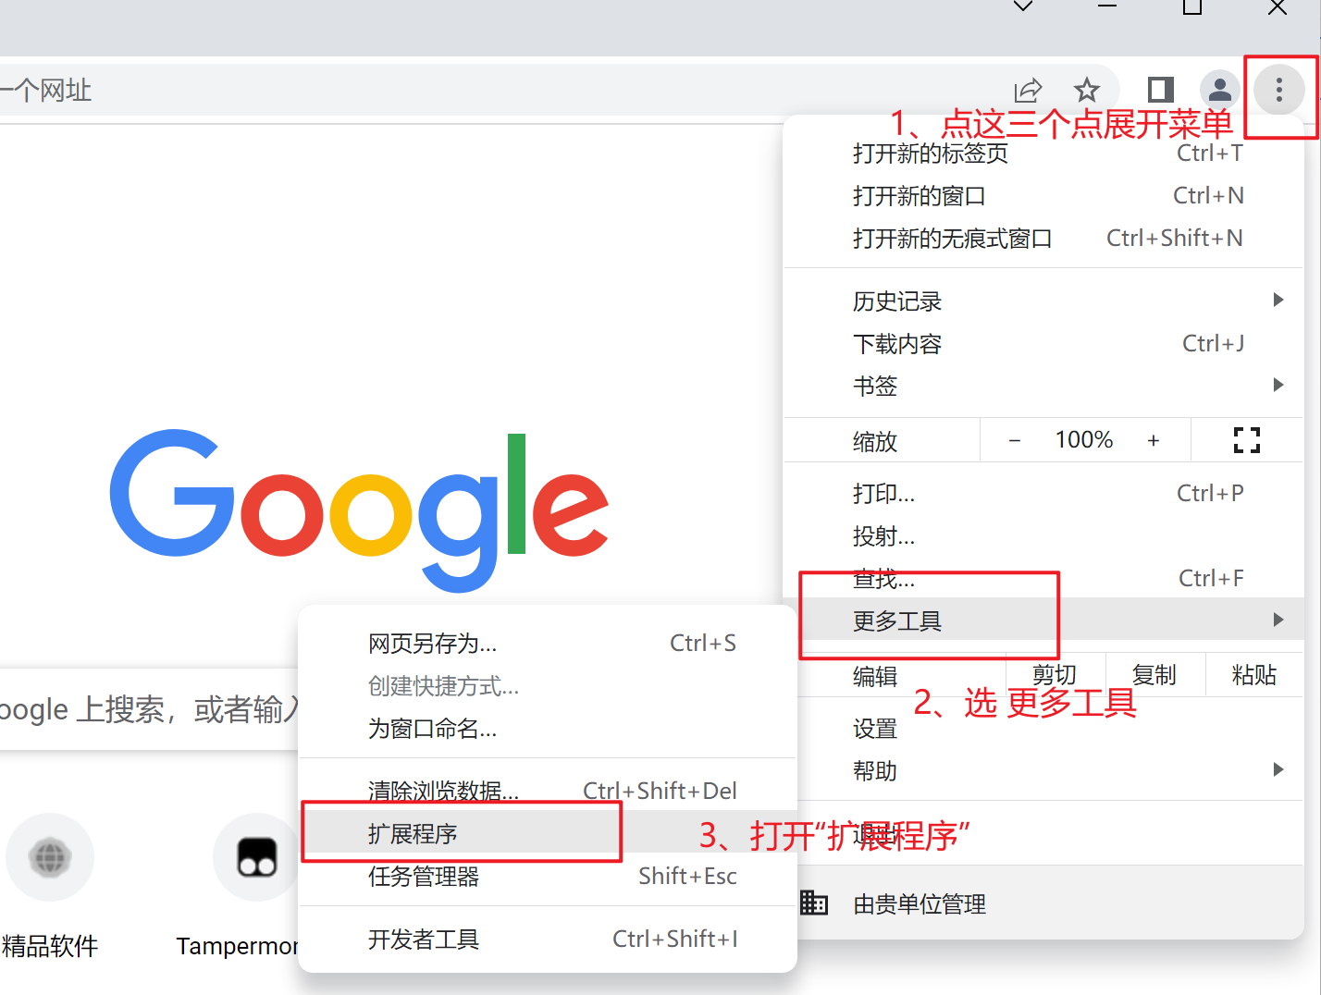1321x995 pixels.
Task: Click the zoom decrease minus button
Action: point(1015,439)
